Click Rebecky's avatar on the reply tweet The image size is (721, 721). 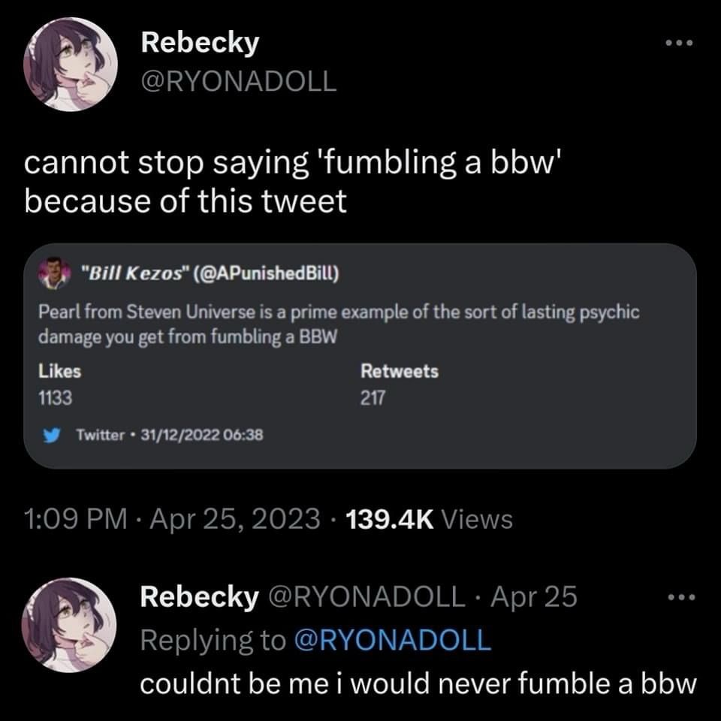click(70, 625)
